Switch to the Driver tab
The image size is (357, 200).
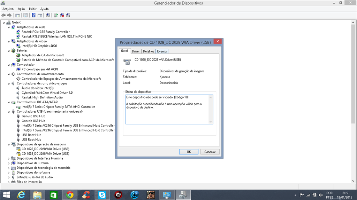click(x=136, y=51)
